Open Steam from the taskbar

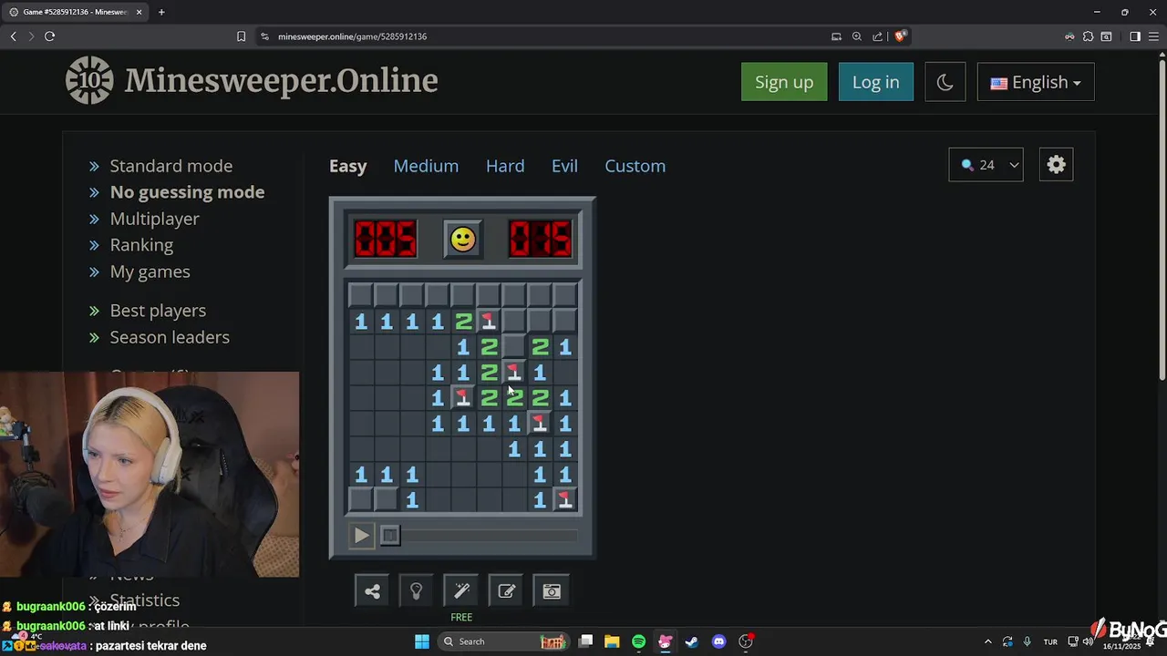(692, 641)
